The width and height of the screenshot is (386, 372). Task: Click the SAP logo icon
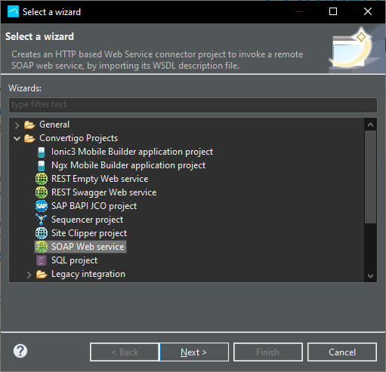(x=42, y=206)
